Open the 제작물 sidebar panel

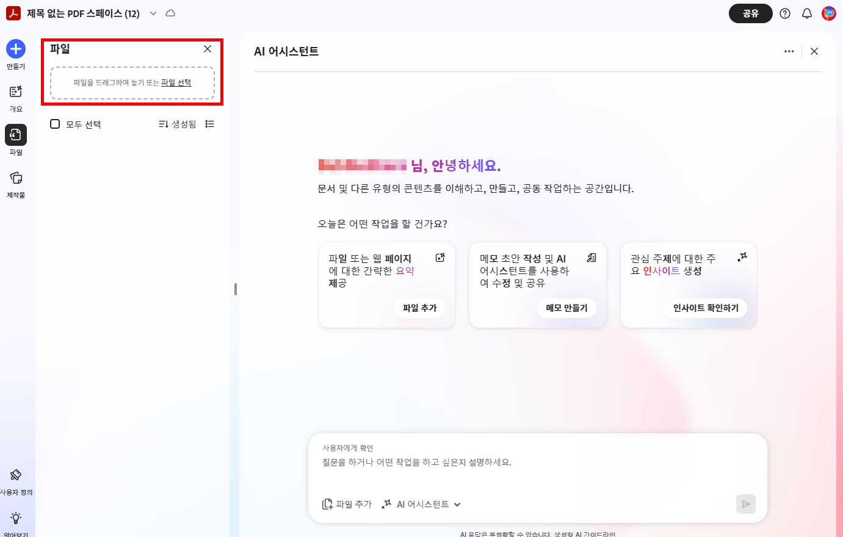point(16,178)
